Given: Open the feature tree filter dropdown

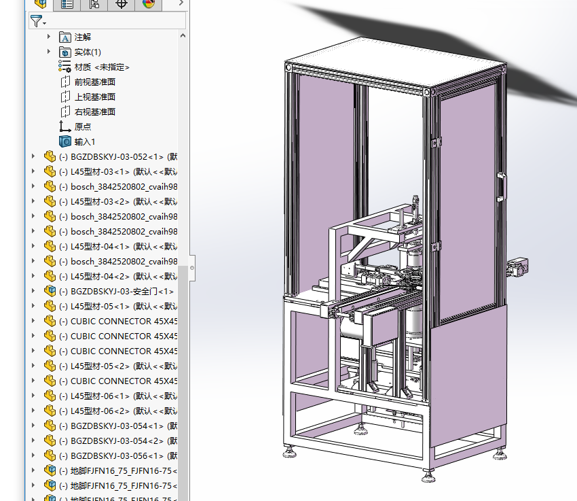Looking at the screenshot, I should 38,22.
